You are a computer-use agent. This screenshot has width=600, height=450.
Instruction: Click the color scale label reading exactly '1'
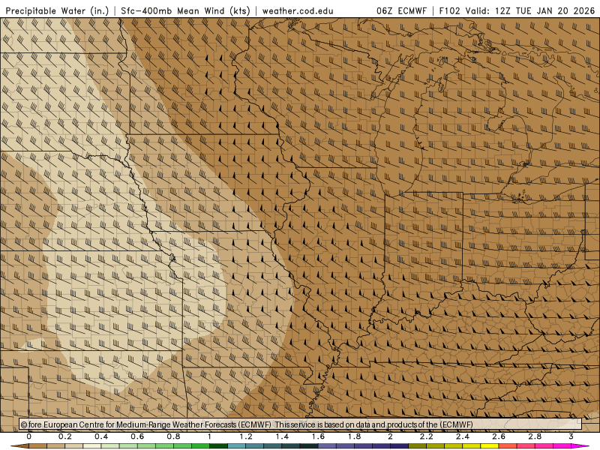point(209,436)
